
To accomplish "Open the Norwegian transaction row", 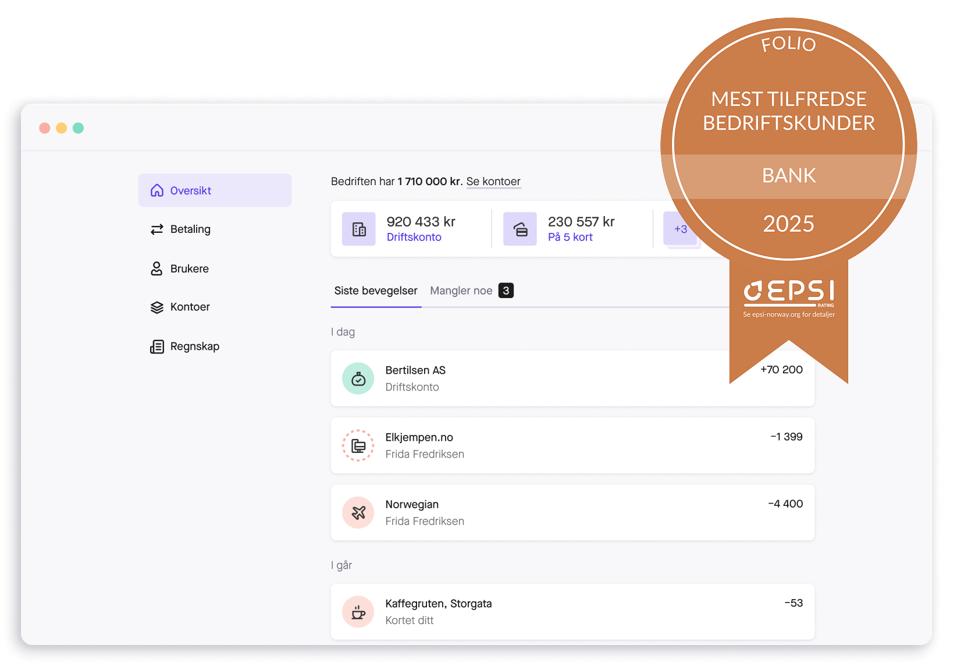I will pyautogui.click(x=572, y=512).
